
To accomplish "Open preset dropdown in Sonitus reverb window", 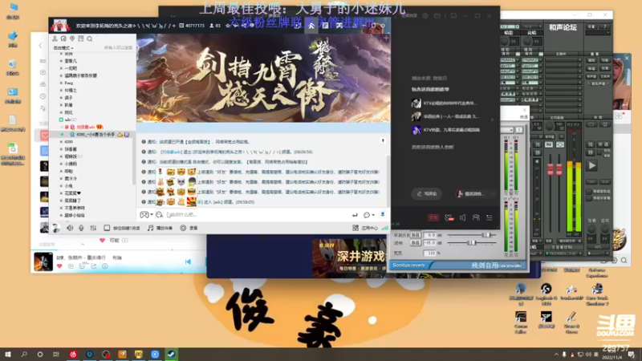I will coord(507,130).
